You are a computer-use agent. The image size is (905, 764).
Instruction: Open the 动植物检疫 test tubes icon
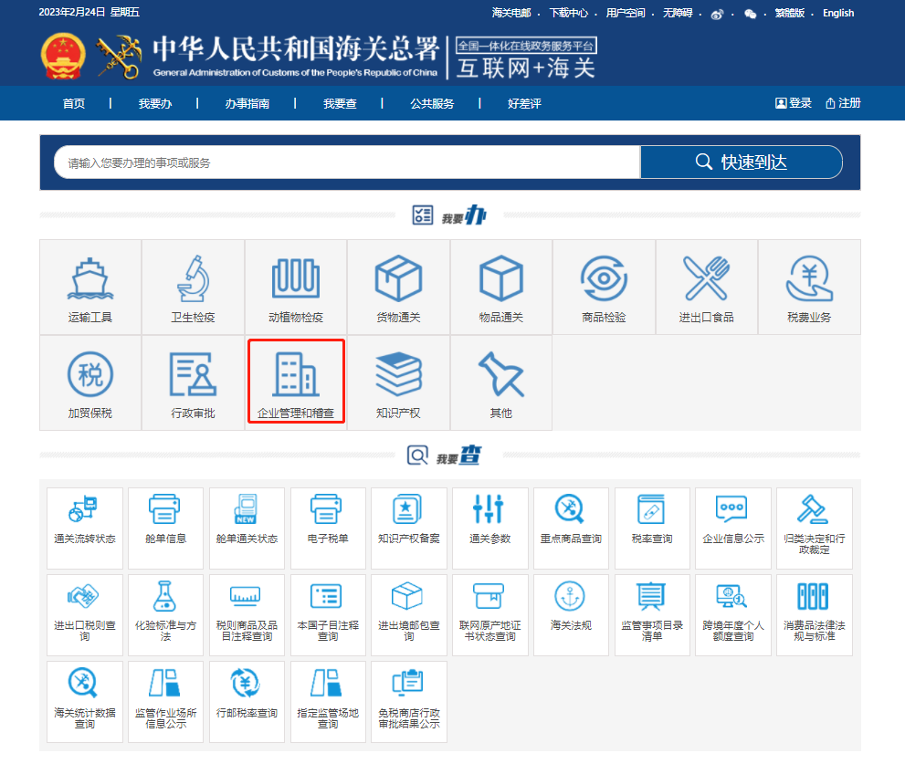pyautogui.click(x=295, y=278)
